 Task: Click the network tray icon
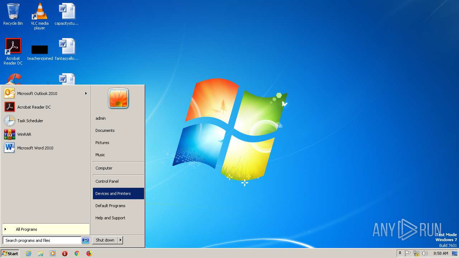[416, 253]
